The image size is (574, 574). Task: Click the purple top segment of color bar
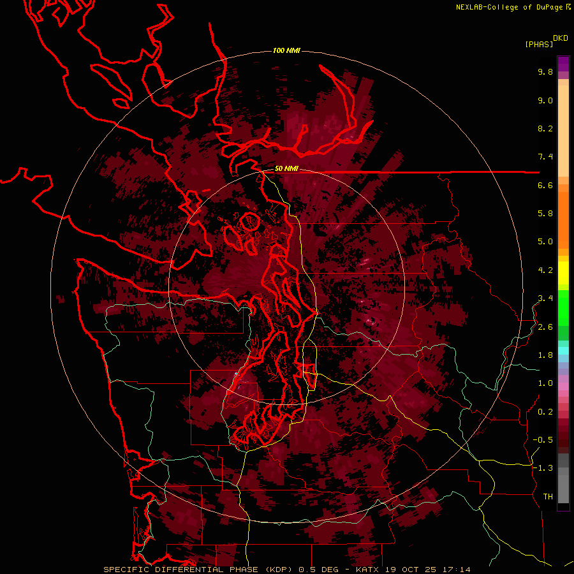(x=563, y=64)
